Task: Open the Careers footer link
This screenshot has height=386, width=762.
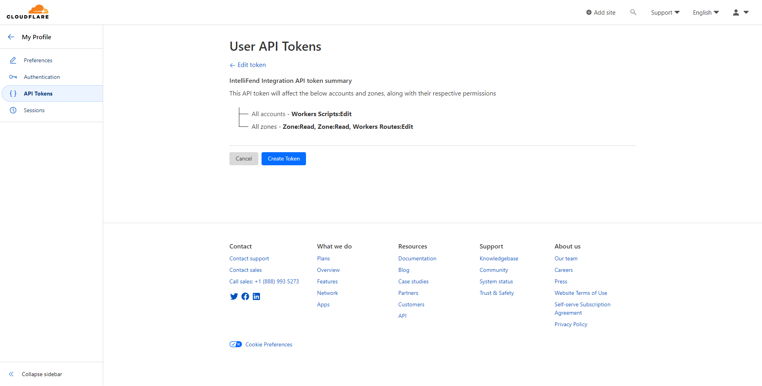Action: 564,270
